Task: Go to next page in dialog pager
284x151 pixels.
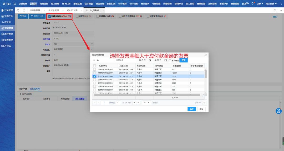Action: pos(134,103)
